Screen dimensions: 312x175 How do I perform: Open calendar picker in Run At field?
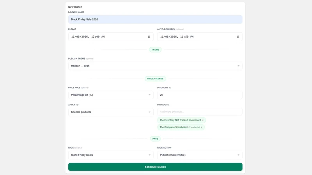click(149, 37)
